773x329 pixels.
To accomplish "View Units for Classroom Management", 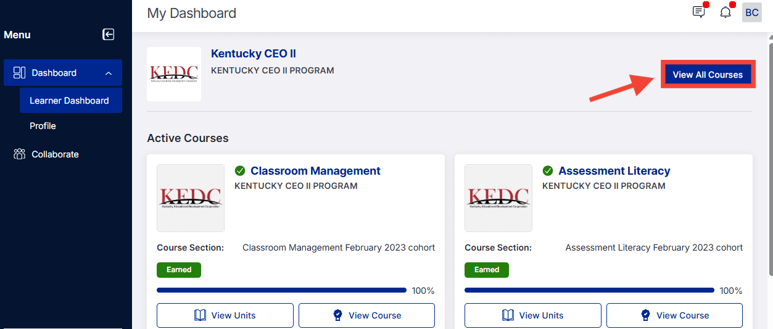I will click(225, 315).
